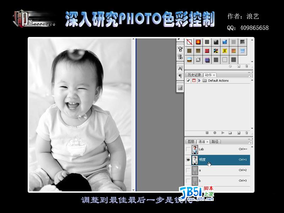Image resolution: width=284 pixels, height=213 pixels.
Task: Select the 'a' channel entry
Action: [x=213, y=170]
